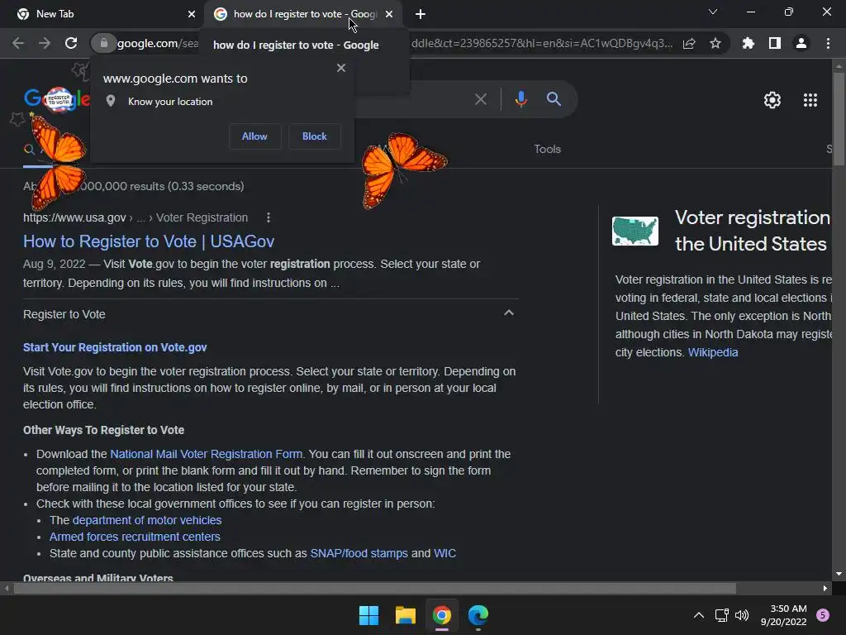
Task: Click the vertical scrollbar thumb
Action: click(839, 119)
